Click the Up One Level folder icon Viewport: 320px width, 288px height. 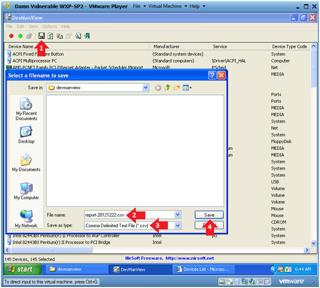point(167,88)
